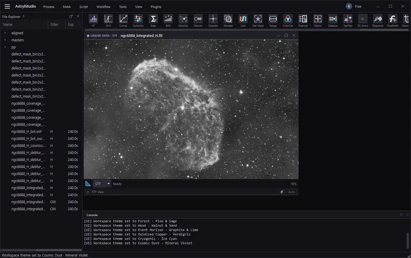Open the Deconv deconvolution tool
The width and height of the screenshot is (411, 258).
click(x=198, y=21)
